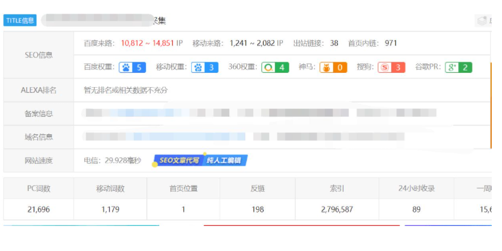Click the Sogou 3 red badge
This screenshot has height=251, width=502.
point(391,67)
